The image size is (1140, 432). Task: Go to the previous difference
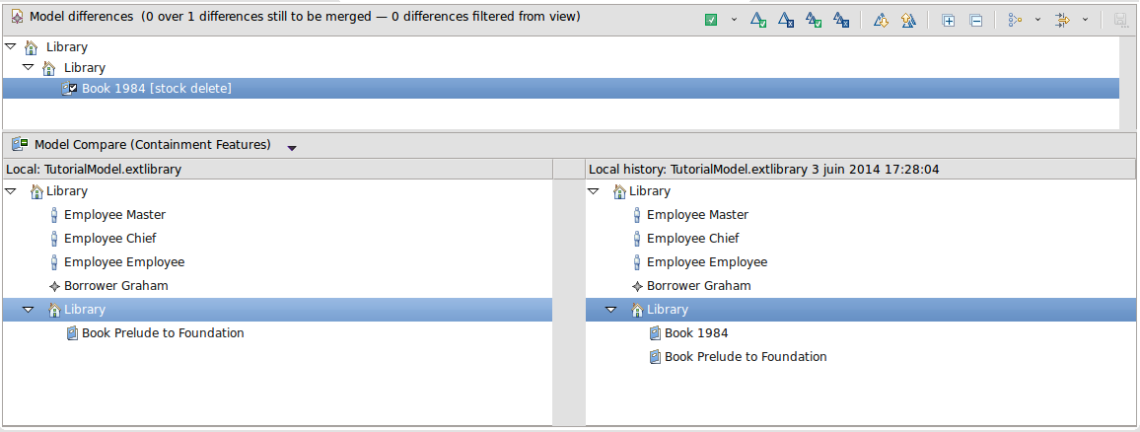point(907,20)
